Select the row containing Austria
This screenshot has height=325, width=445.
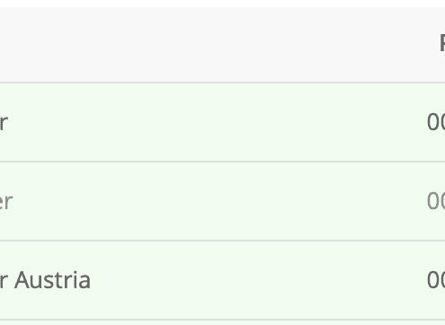point(222,280)
